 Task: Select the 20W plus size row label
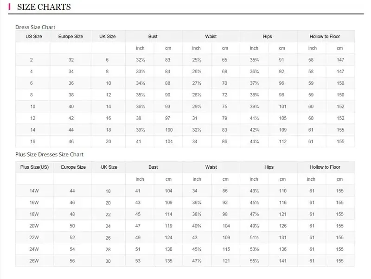[34, 226]
